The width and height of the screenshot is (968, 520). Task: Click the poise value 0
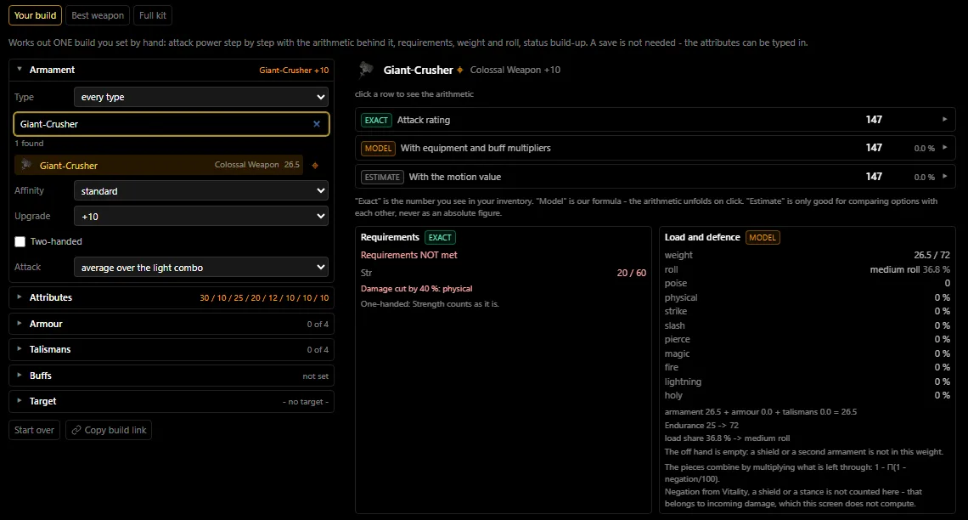(x=947, y=283)
